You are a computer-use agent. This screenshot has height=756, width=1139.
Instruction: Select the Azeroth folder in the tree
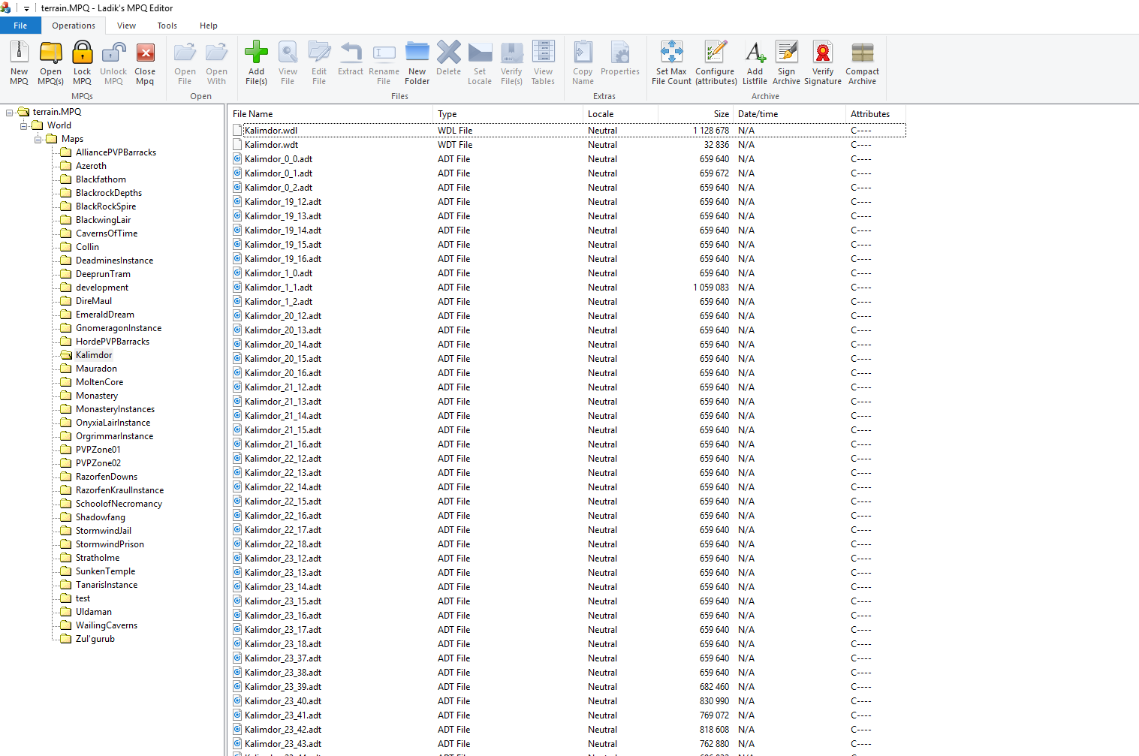tap(91, 166)
